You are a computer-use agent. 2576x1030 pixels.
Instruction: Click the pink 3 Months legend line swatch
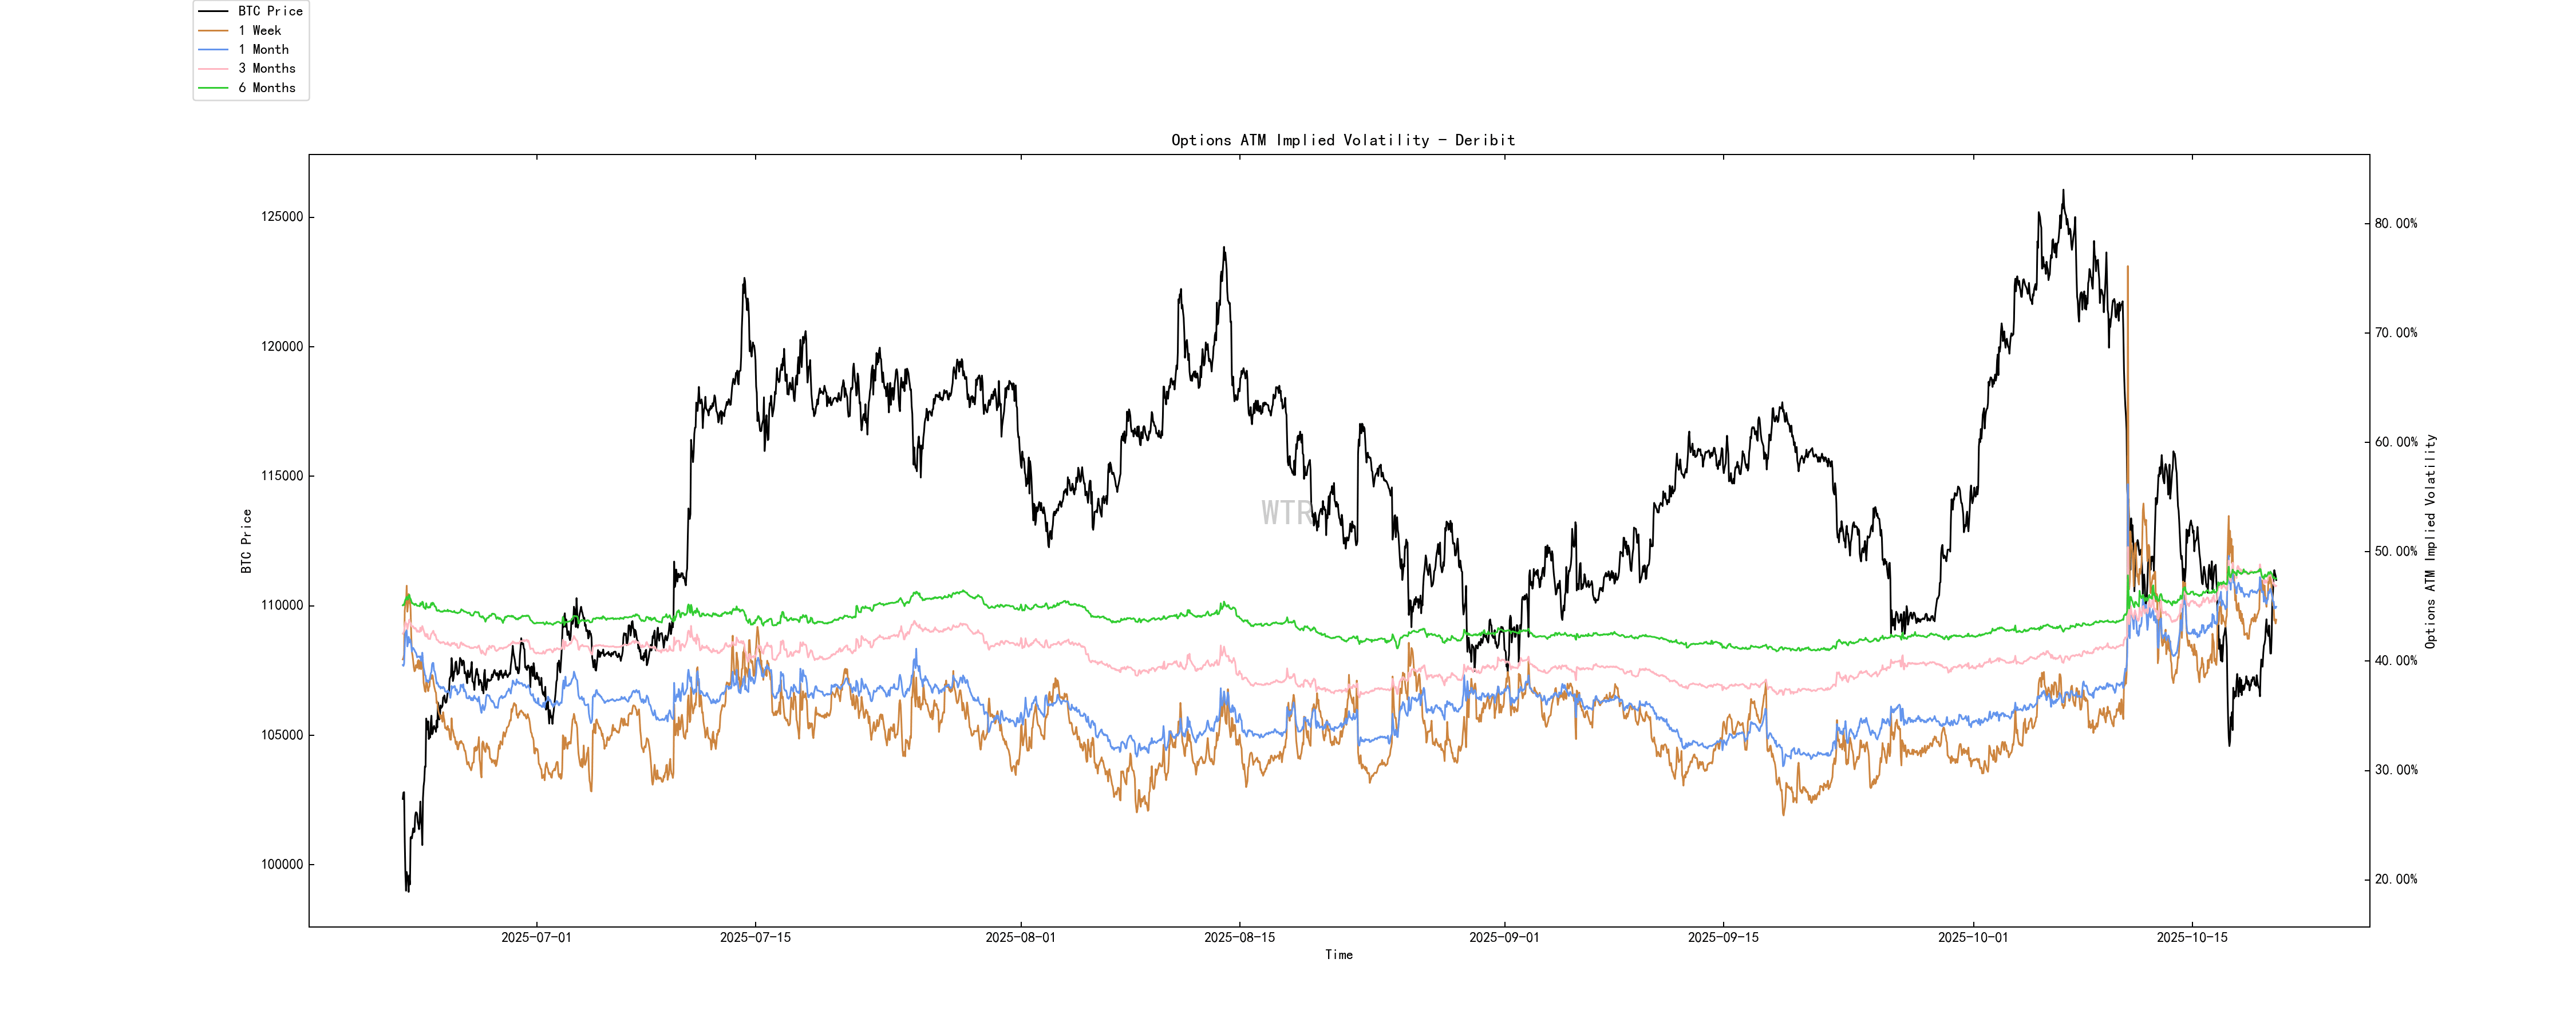(x=213, y=68)
